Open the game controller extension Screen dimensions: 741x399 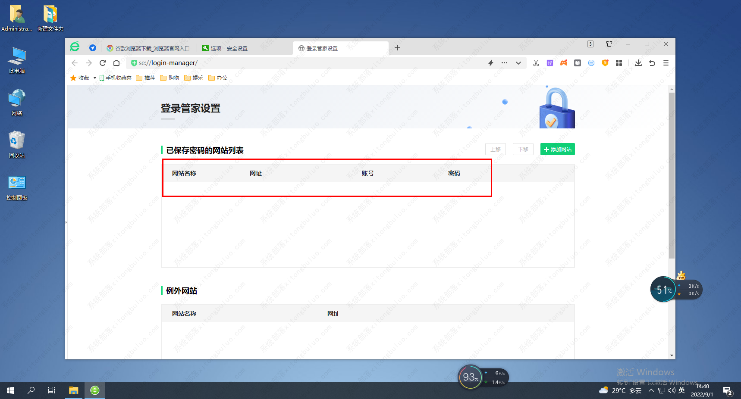pyautogui.click(x=564, y=63)
